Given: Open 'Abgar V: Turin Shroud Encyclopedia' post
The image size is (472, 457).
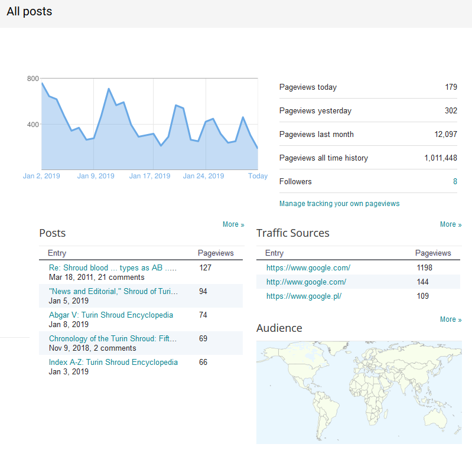Looking at the screenshot, I should [110, 315].
